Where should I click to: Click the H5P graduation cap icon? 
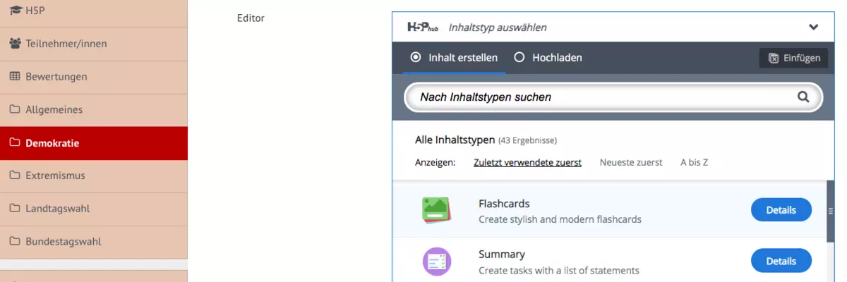(15, 11)
